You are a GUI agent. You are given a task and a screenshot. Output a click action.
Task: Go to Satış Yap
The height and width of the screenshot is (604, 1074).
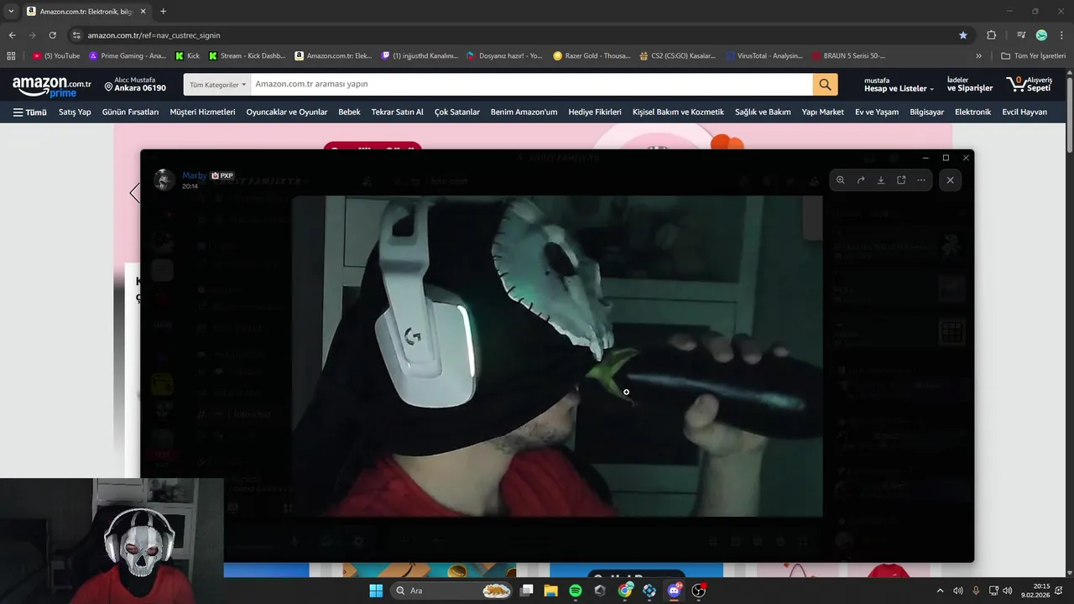[75, 112]
